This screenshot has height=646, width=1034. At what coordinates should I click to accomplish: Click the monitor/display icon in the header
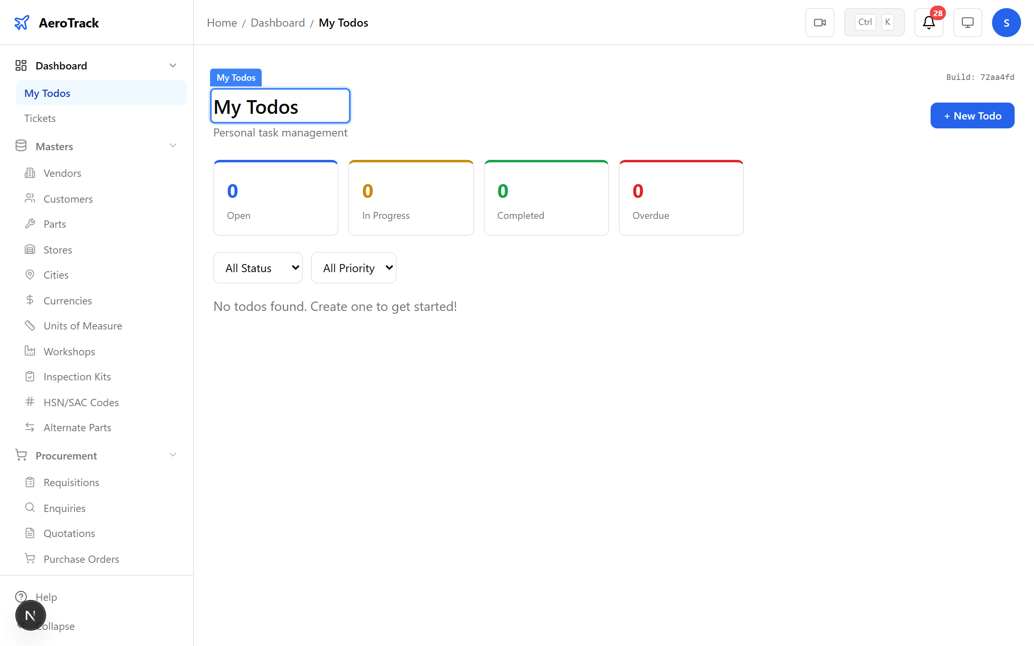pos(967,22)
